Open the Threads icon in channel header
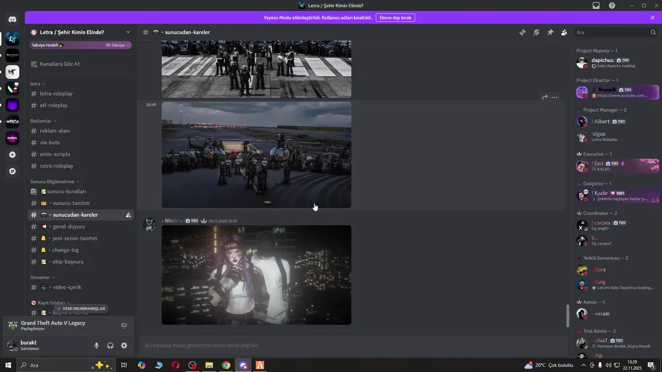 (x=523, y=32)
